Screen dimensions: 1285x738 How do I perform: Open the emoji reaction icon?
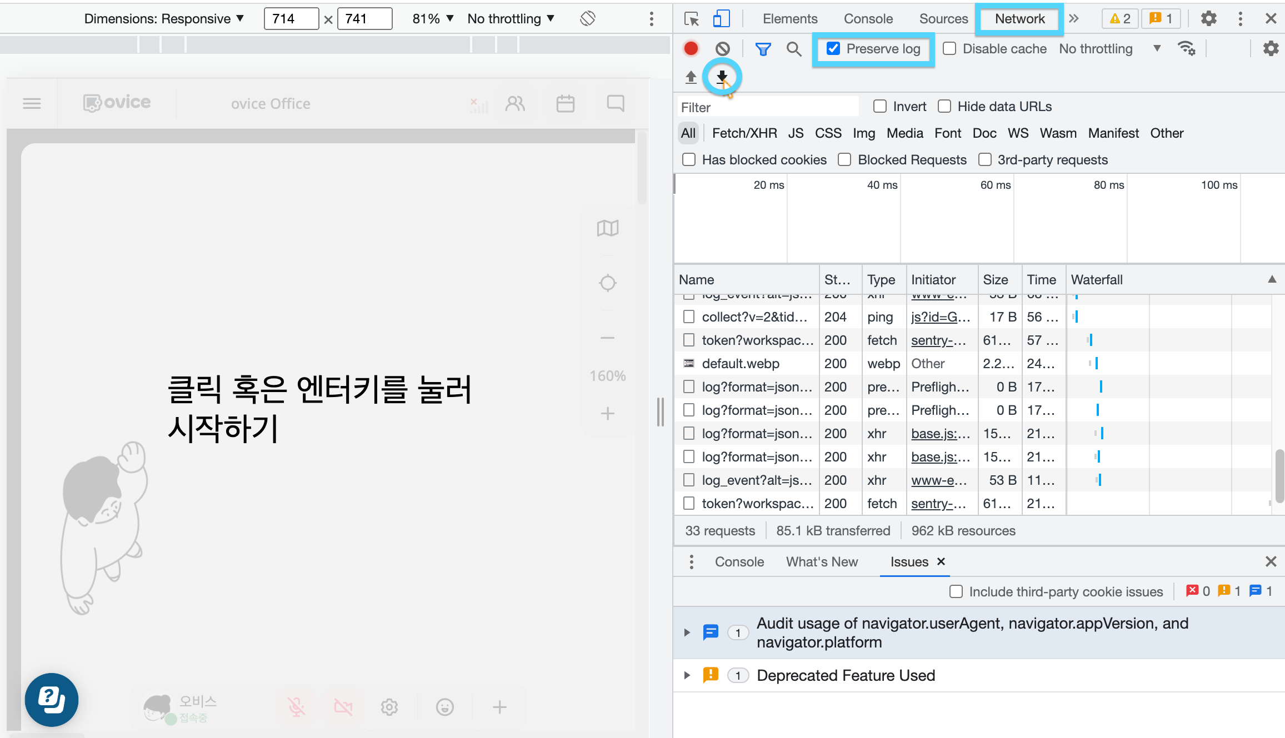[444, 707]
